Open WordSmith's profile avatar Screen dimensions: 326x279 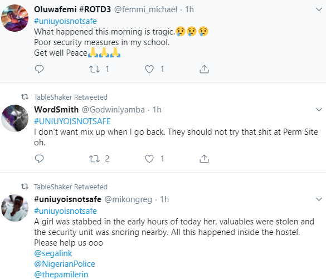click(14, 118)
